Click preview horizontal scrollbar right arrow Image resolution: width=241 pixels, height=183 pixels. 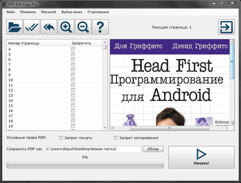[227, 128]
